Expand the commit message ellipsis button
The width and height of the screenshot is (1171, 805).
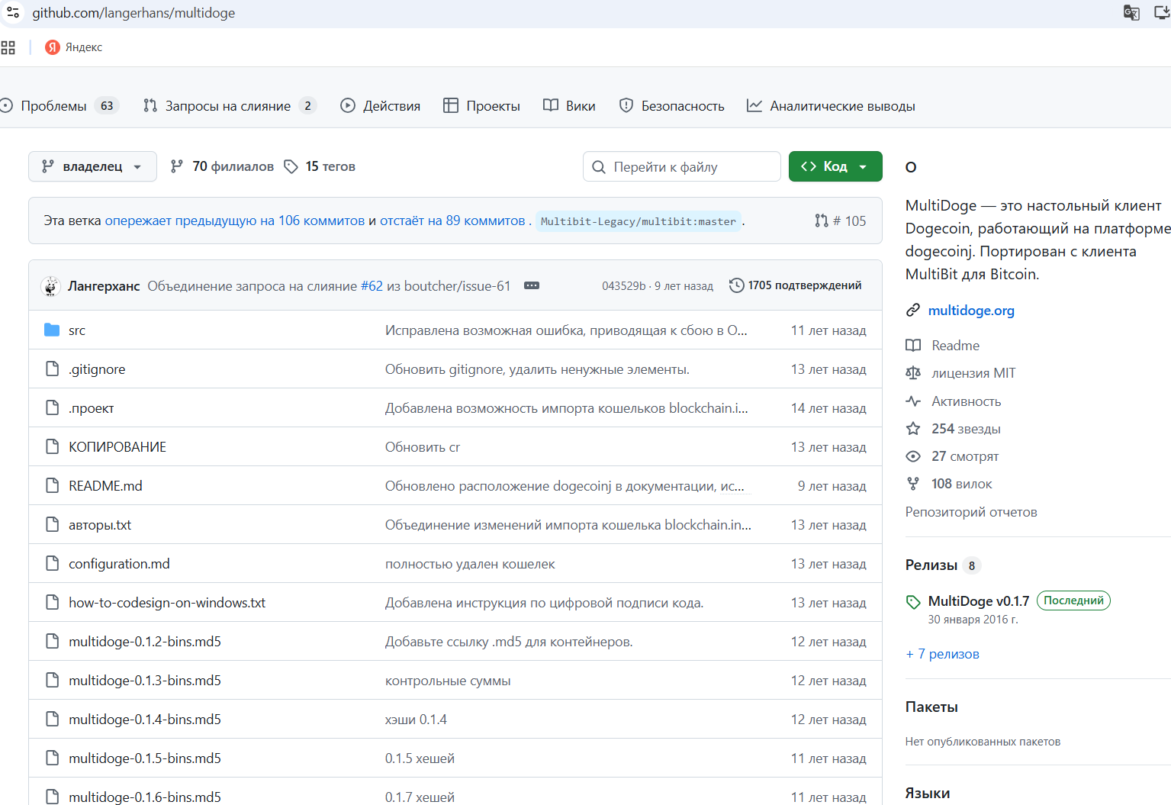[532, 285]
